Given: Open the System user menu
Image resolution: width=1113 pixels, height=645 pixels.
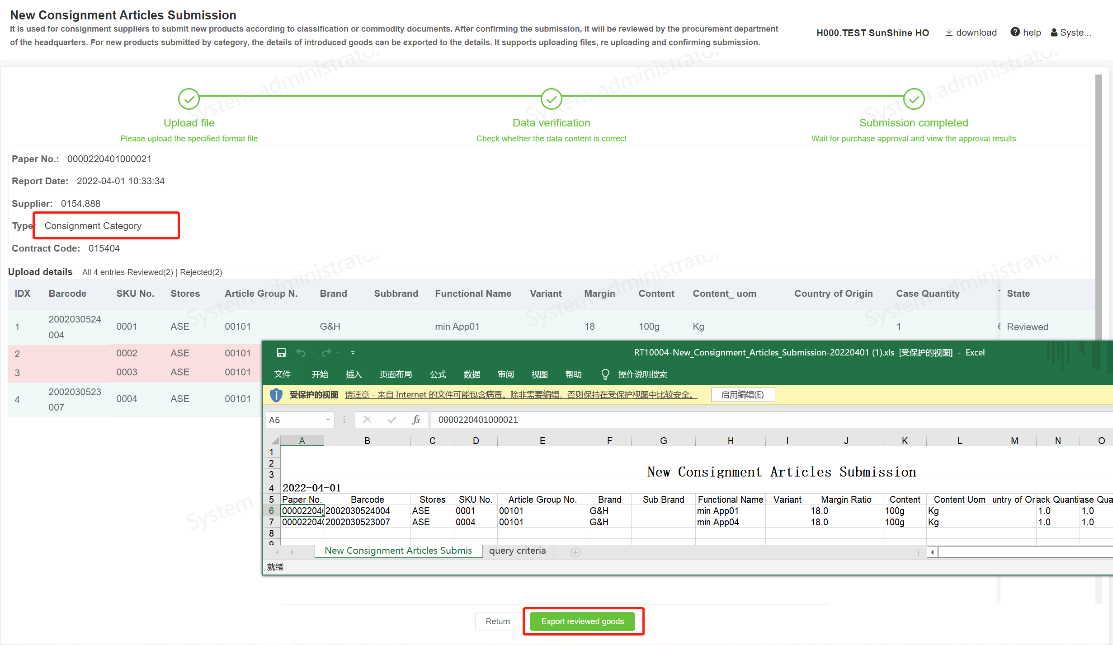Looking at the screenshot, I should point(1071,33).
